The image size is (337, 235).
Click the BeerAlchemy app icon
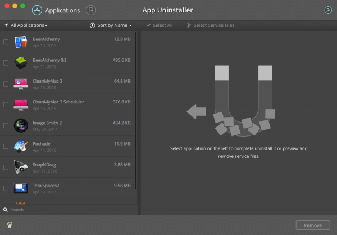point(21,42)
